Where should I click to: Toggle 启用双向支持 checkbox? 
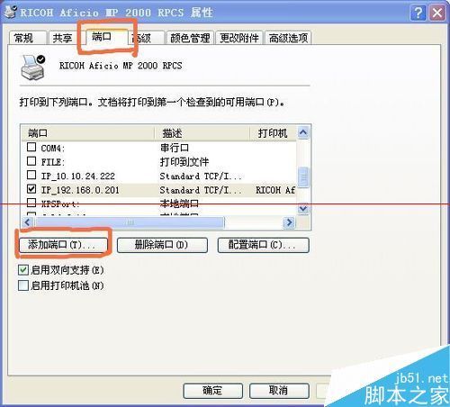[x=23, y=270]
